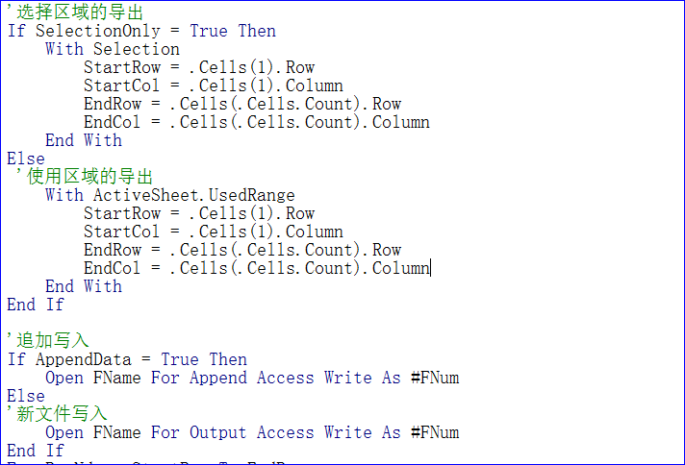Click the comment 追加写入
This screenshot has height=465, width=685.
click(x=48, y=340)
